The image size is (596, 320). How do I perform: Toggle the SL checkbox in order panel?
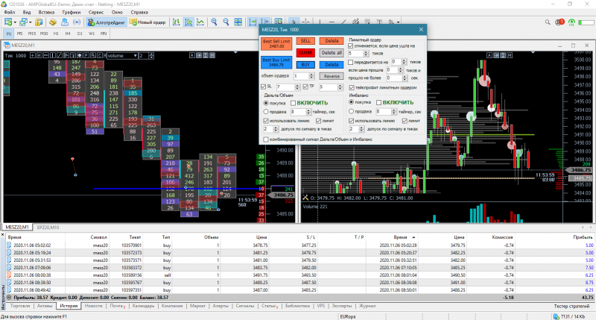tap(264, 87)
